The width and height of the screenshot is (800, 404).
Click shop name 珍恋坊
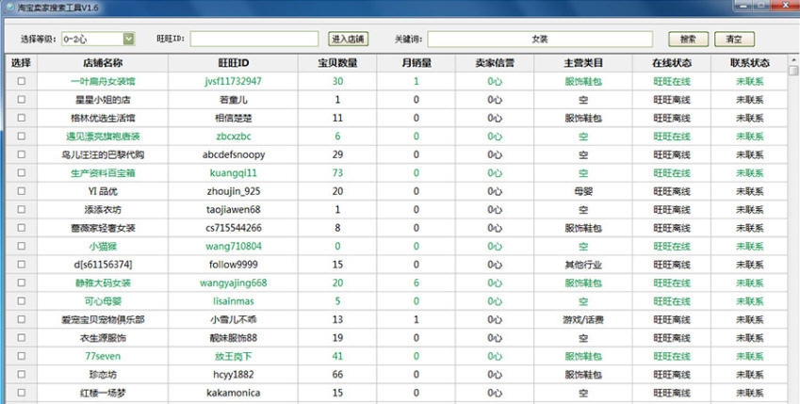[x=103, y=375]
